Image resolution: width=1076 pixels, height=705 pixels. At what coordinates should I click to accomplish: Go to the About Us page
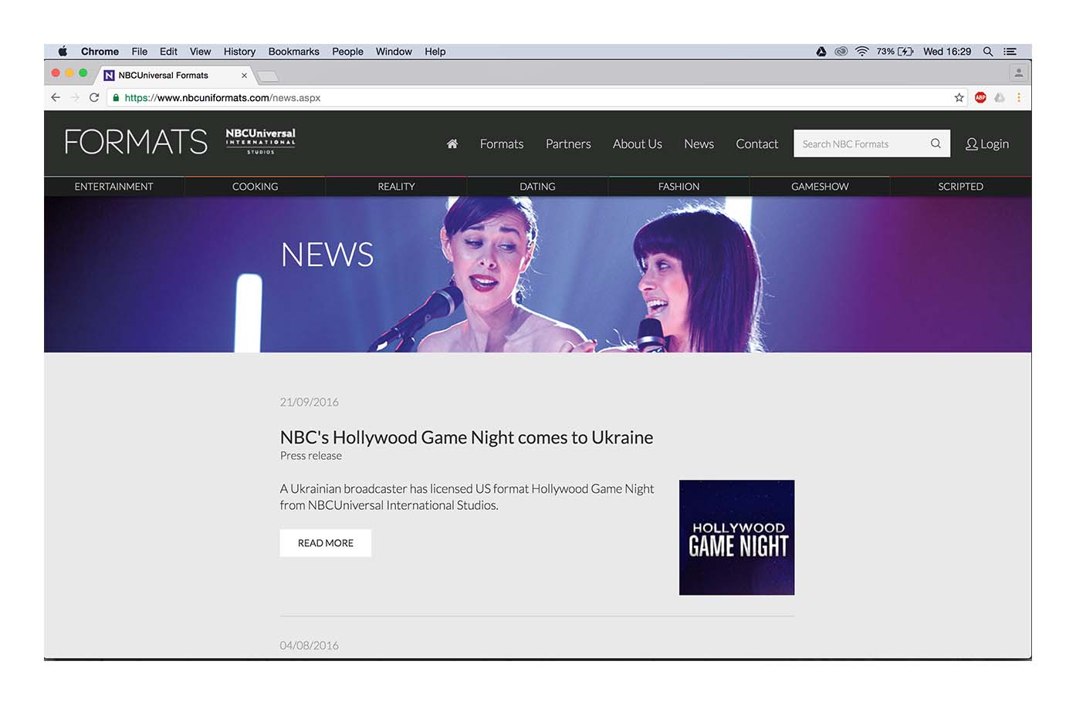point(638,143)
